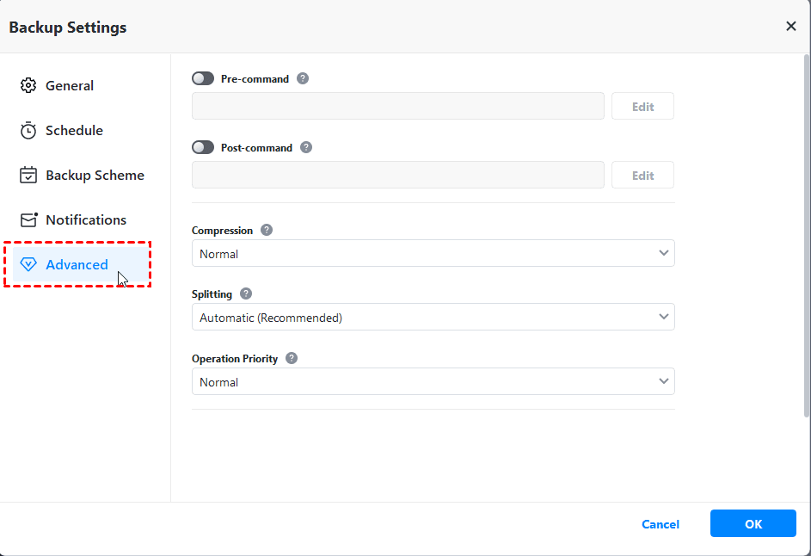Open the Operation Priority dropdown

[x=433, y=382]
